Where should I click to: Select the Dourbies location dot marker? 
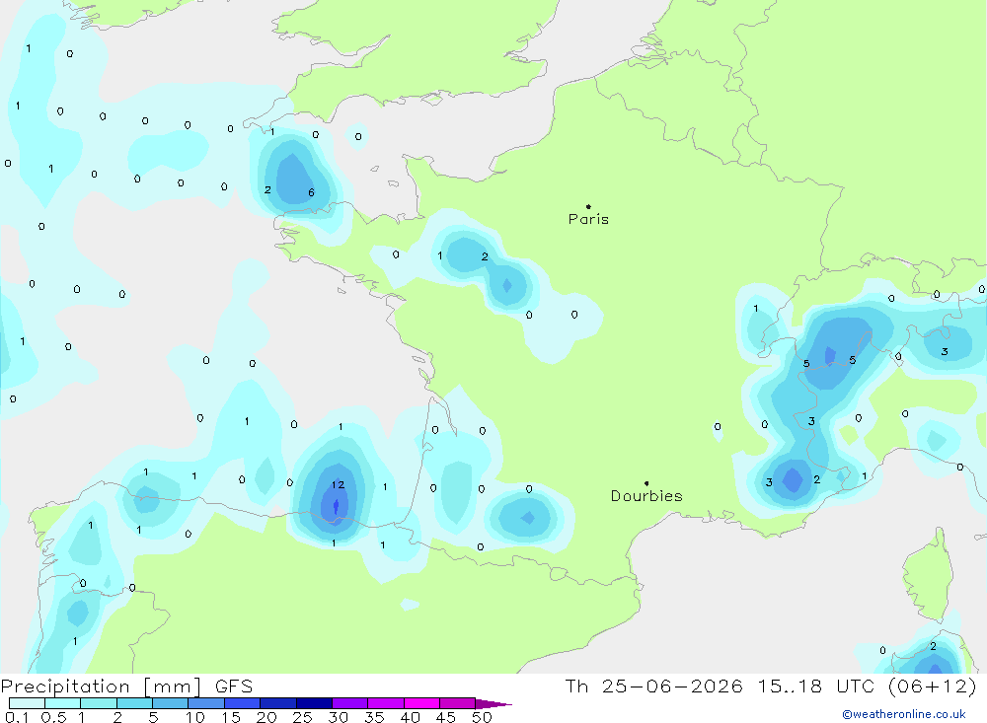point(646,483)
